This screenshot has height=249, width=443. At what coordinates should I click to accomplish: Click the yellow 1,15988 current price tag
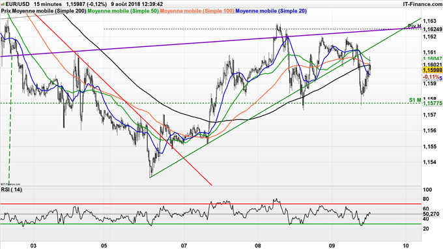coord(433,70)
